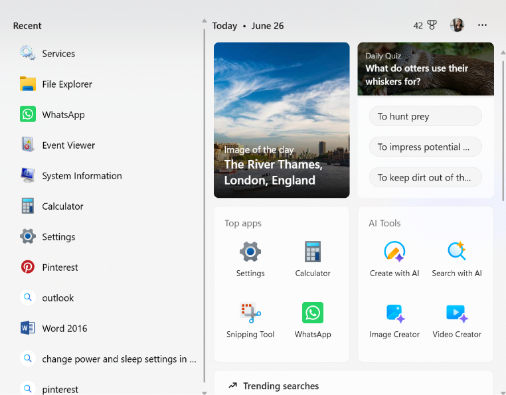
Task: Click the Video Creator label
Action: point(457,335)
